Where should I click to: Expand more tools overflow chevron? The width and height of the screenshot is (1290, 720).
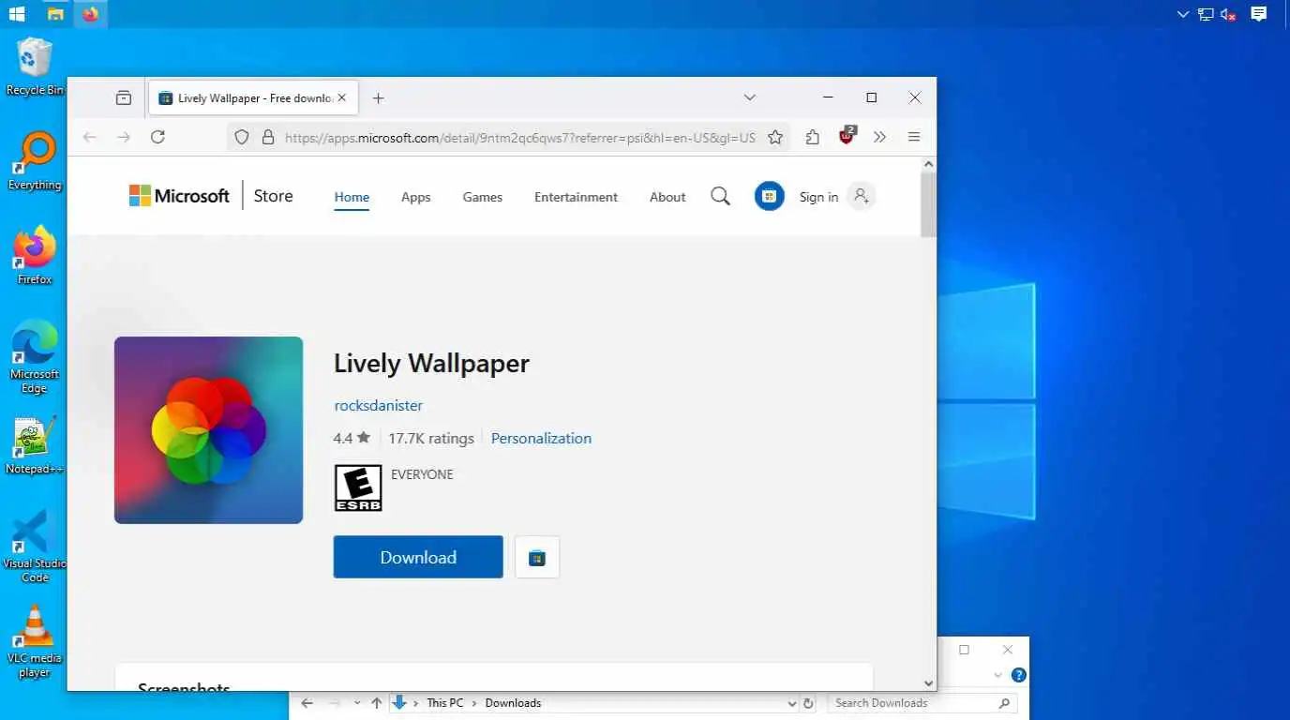(879, 137)
